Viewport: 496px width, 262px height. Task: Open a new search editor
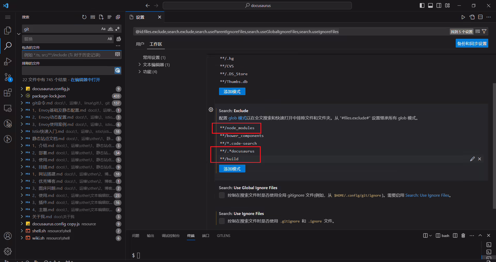101,17
